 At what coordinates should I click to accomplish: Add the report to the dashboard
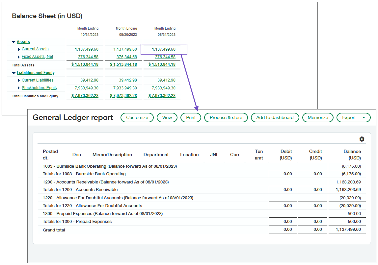[x=275, y=117]
